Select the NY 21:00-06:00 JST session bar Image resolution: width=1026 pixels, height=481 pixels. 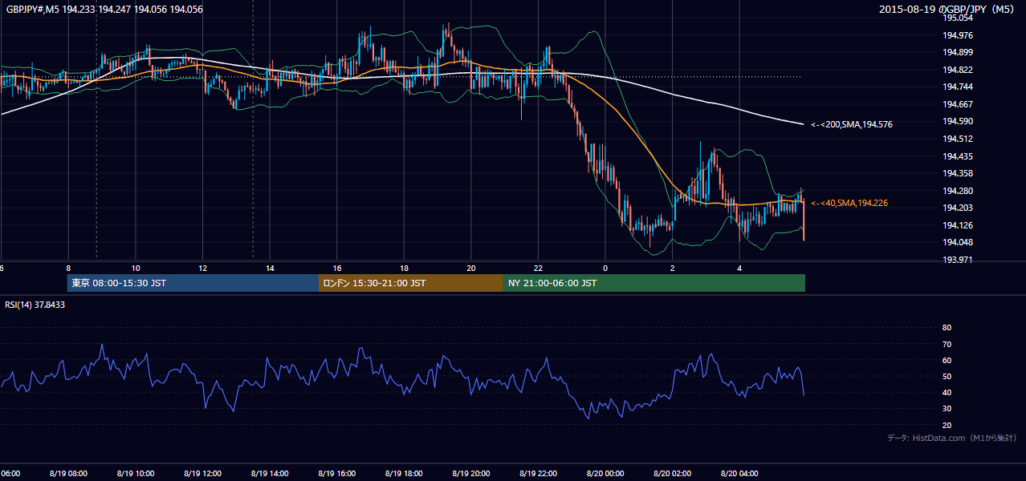654,283
